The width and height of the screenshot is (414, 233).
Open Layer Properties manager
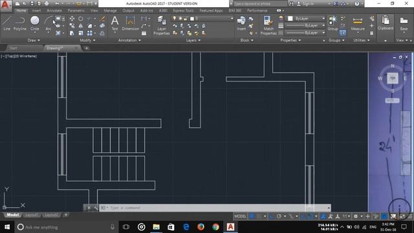pos(161,25)
